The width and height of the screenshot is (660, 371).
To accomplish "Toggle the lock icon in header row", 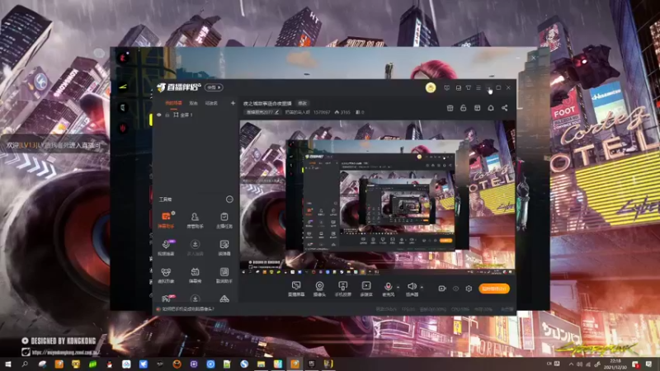I will click(x=463, y=108).
